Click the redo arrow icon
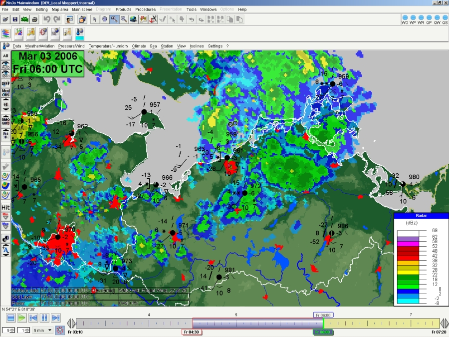This screenshot has height=337, width=449. coord(57,19)
